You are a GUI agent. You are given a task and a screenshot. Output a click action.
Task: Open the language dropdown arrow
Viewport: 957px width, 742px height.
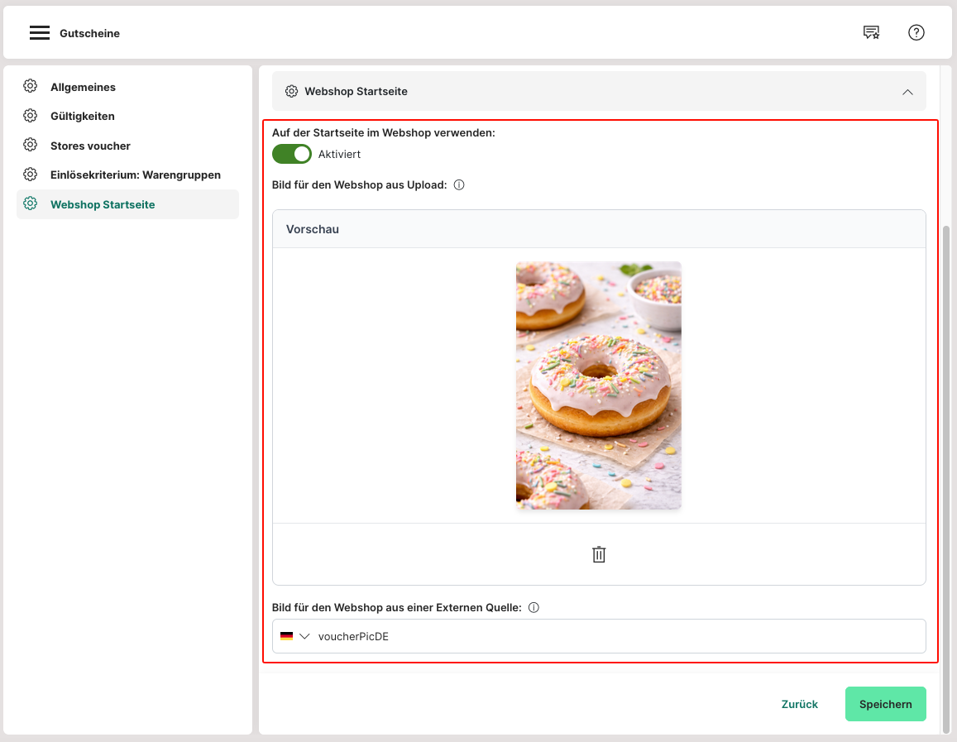pyautogui.click(x=304, y=636)
